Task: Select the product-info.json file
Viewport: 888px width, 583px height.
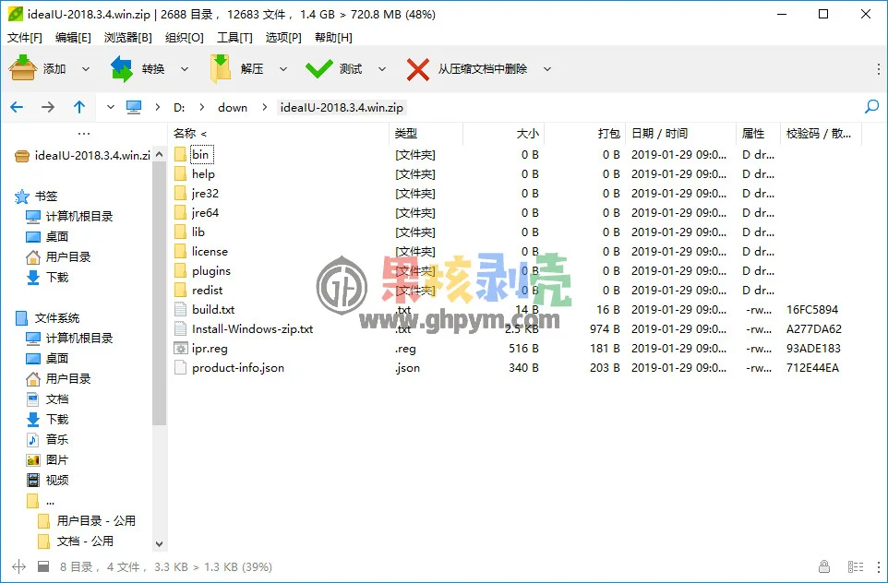Action: tap(238, 368)
